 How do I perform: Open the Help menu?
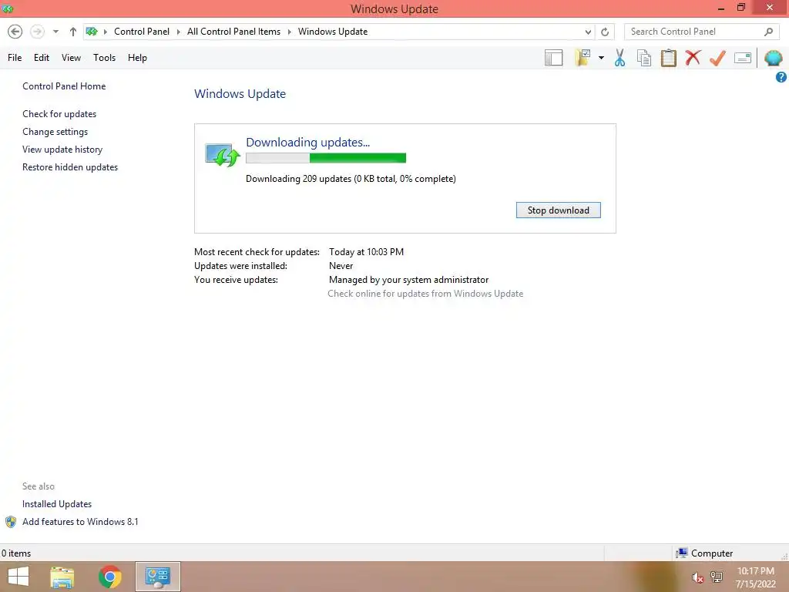(137, 58)
